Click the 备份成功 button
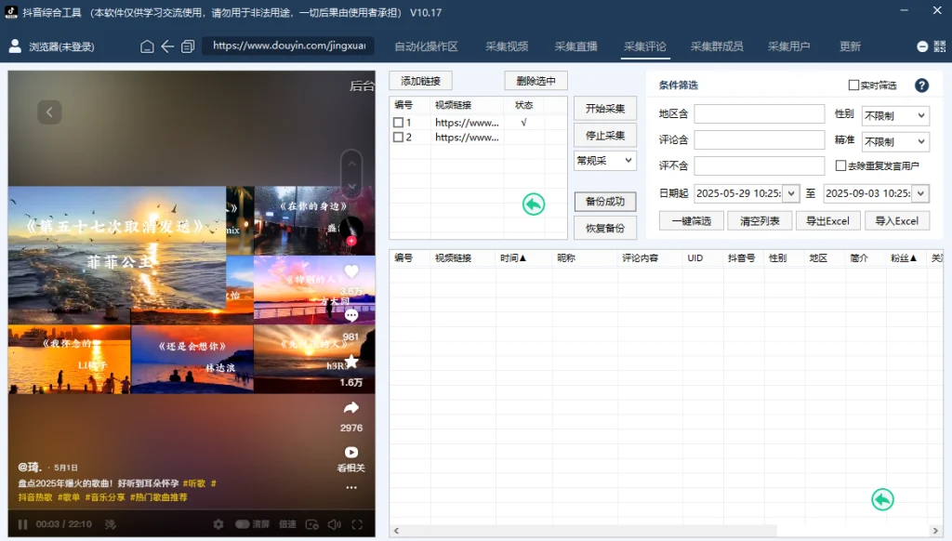Screen dimensions: 952x541 click(604, 202)
